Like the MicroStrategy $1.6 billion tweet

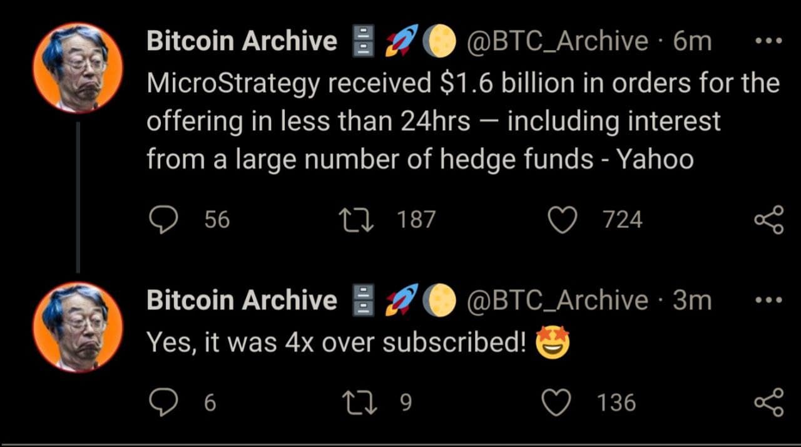(x=561, y=220)
